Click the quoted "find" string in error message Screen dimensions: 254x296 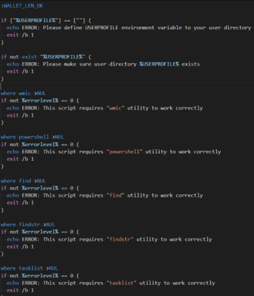115,195
